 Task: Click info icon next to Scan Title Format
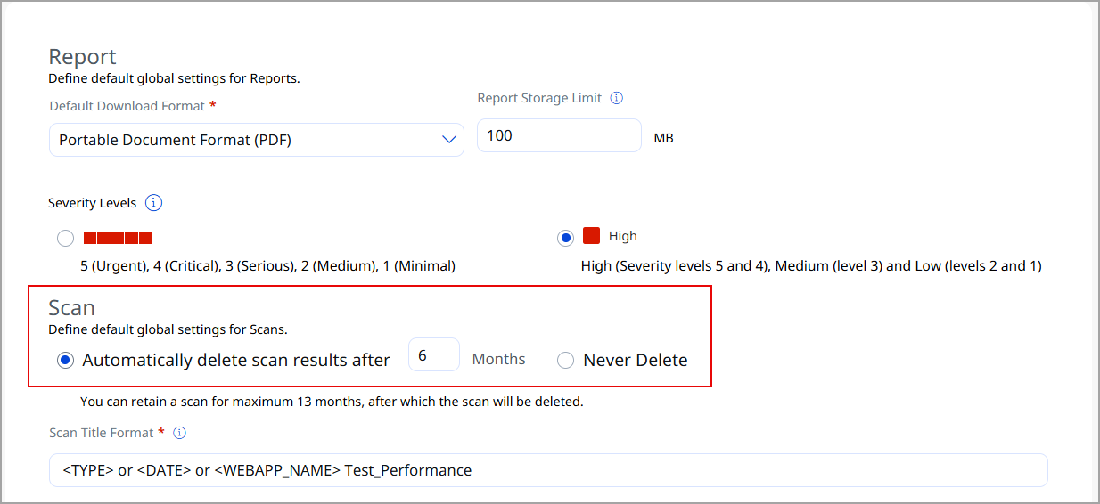tap(179, 433)
